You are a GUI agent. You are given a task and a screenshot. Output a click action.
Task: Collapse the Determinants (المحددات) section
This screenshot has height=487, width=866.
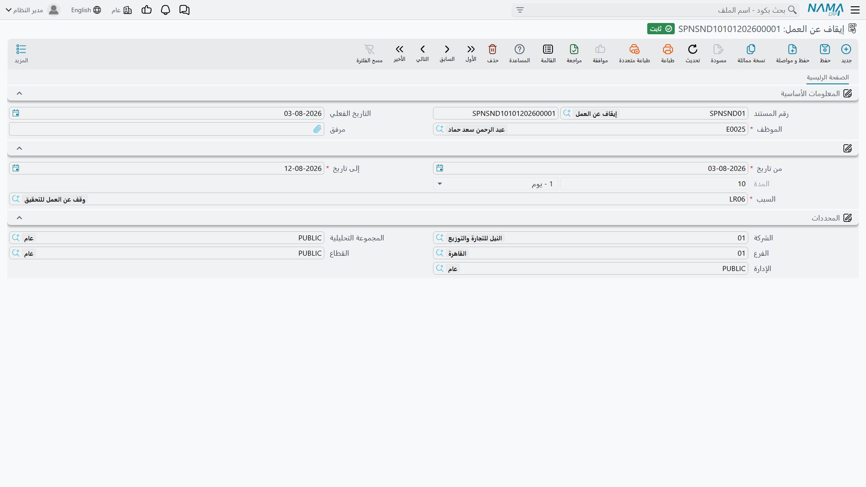pyautogui.click(x=19, y=218)
